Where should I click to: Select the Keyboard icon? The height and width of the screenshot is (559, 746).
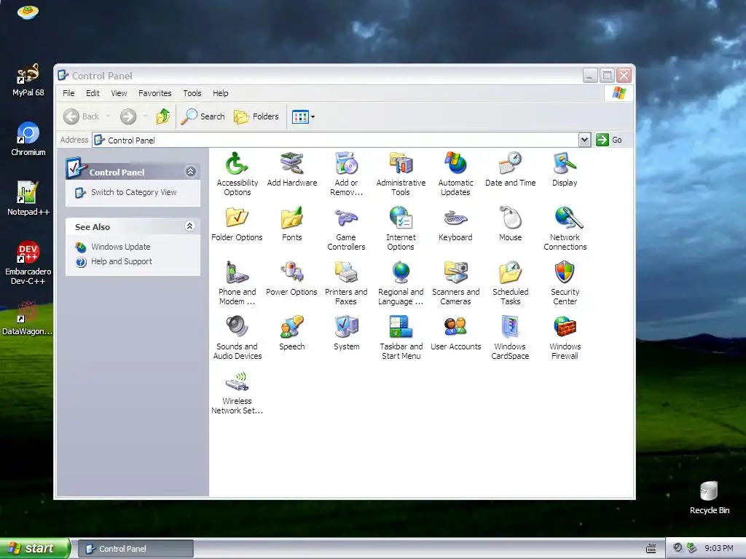(455, 224)
